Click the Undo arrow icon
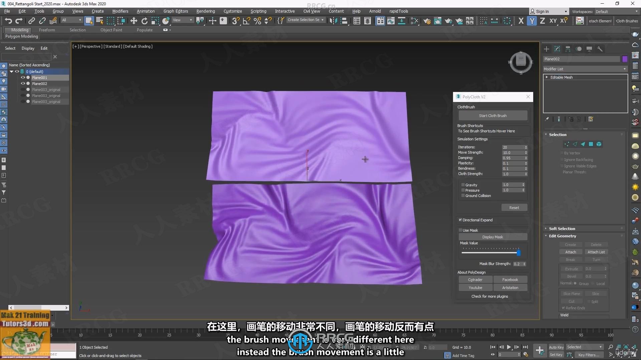Image resolution: width=641 pixels, height=360 pixels. 8,21
